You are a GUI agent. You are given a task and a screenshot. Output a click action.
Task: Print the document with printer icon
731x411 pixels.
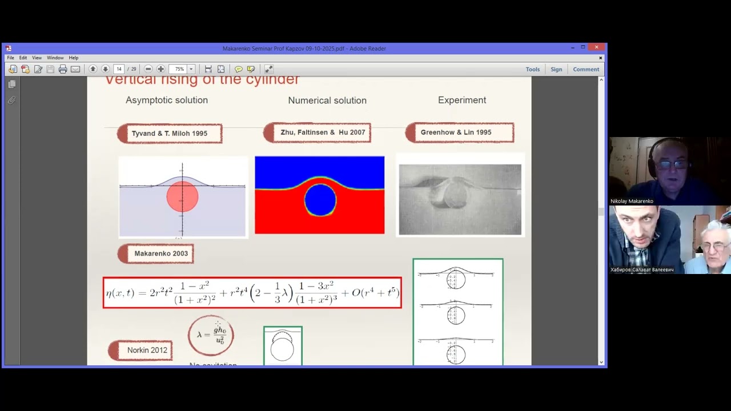63,69
